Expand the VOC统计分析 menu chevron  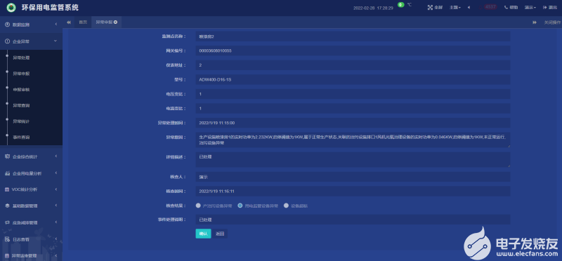[x=56, y=189]
